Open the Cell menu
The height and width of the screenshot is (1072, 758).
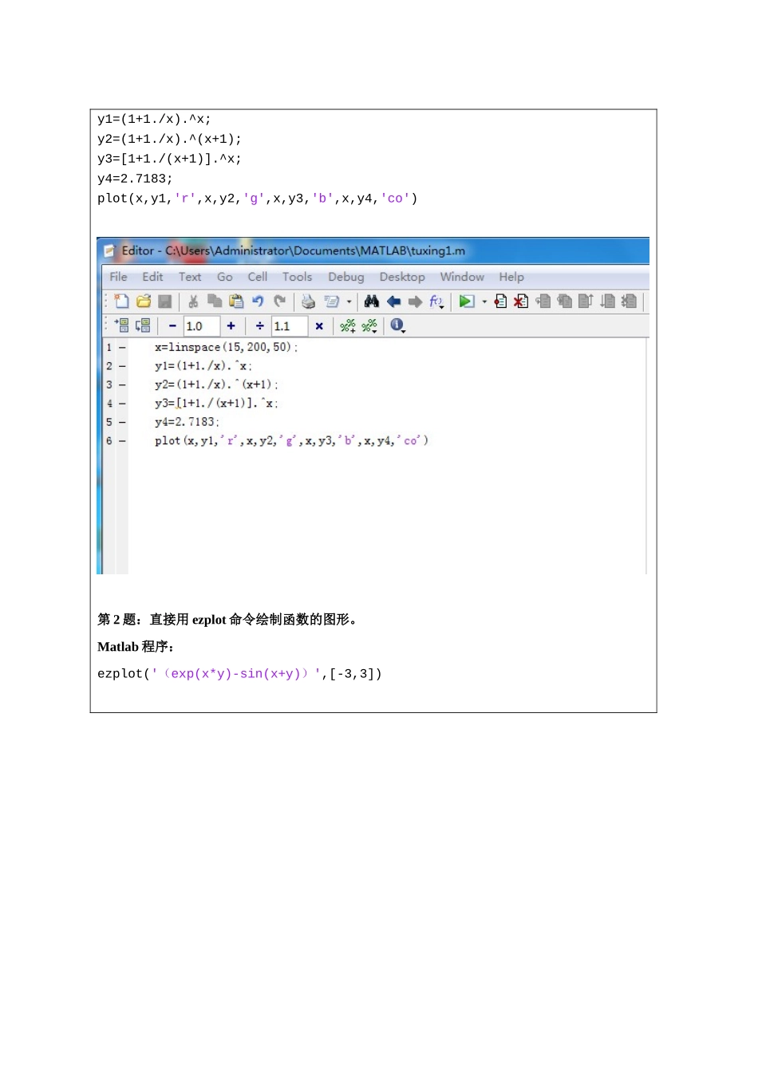coord(258,277)
